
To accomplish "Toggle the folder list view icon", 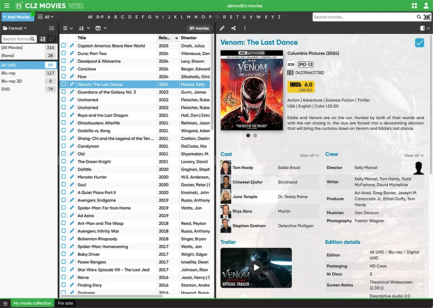I will [x=52, y=28].
